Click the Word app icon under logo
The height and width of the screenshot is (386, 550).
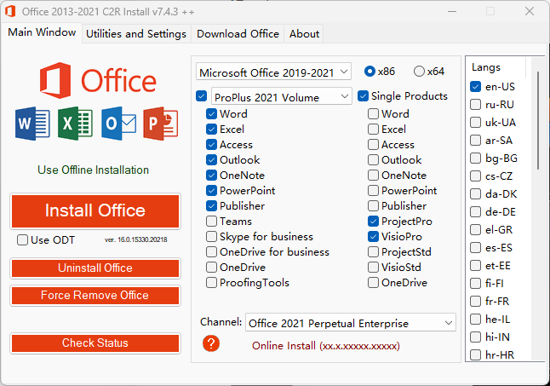click(x=32, y=124)
